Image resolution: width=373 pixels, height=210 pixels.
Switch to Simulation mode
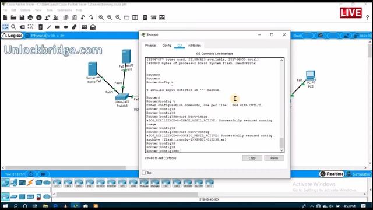359,174
